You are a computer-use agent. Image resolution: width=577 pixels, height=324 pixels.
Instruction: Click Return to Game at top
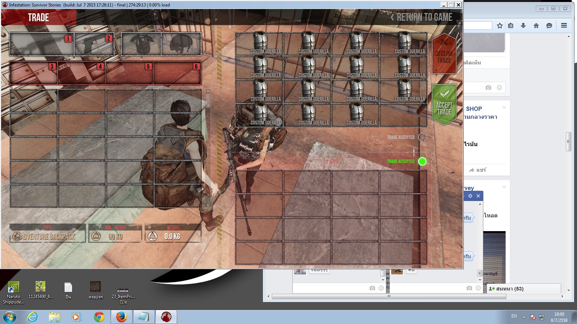(421, 17)
